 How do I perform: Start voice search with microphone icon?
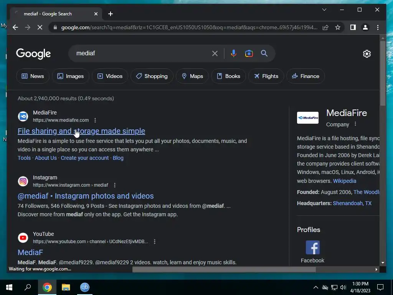234,53
